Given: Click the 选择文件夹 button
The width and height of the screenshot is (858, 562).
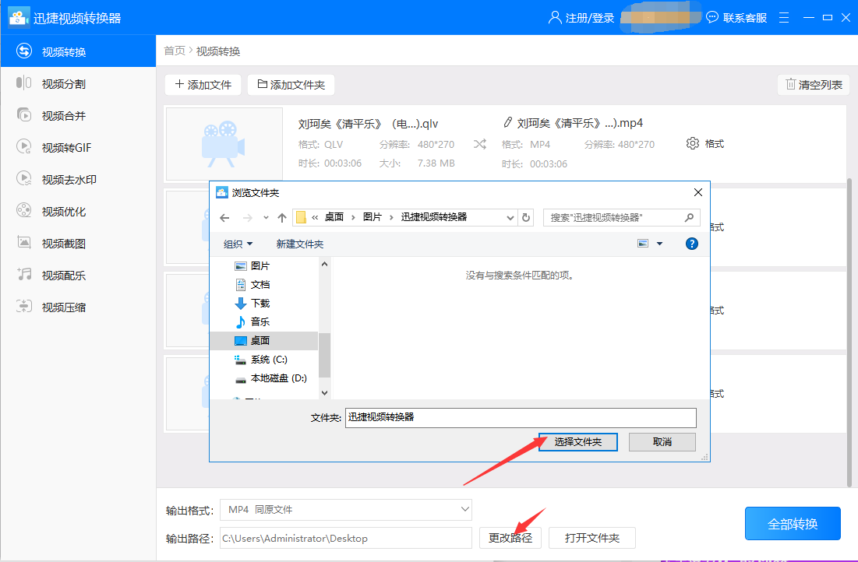Looking at the screenshot, I should pyautogui.click(x=577, y=441).
